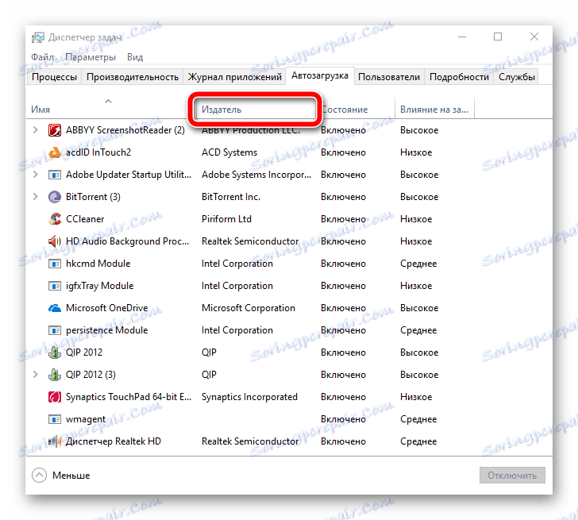Expand the QIP 2012 (3) group
The image size is (578, 520).
(36, 375)
